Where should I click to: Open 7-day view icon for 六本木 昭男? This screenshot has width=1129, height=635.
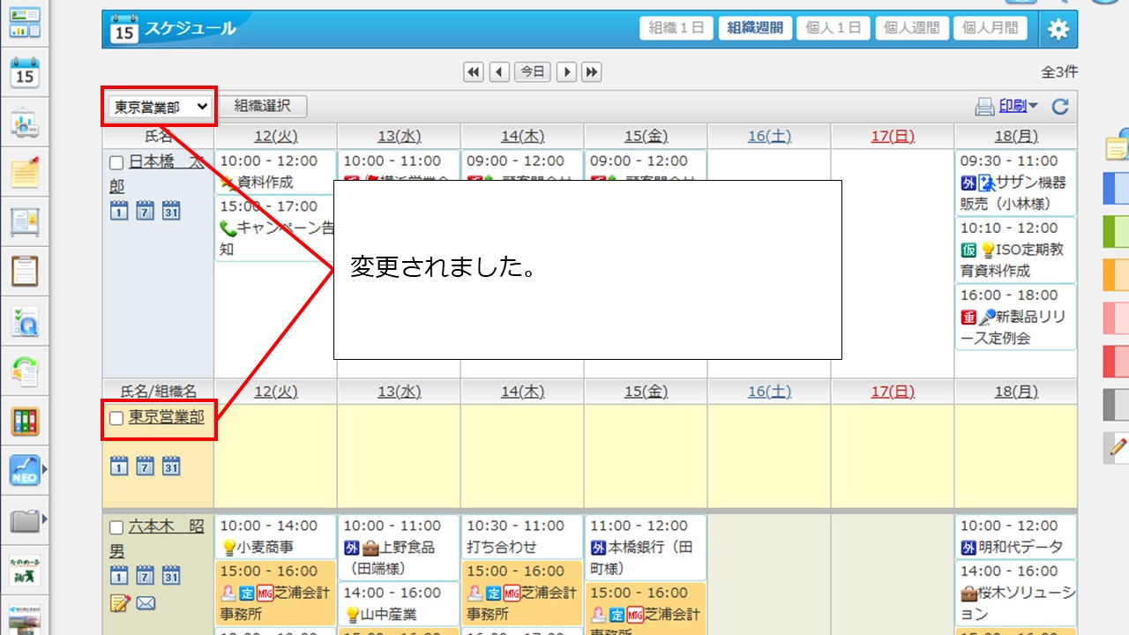pos(145,576)
